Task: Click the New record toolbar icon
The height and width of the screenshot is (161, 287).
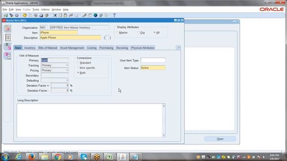Action: pos(6,15)
